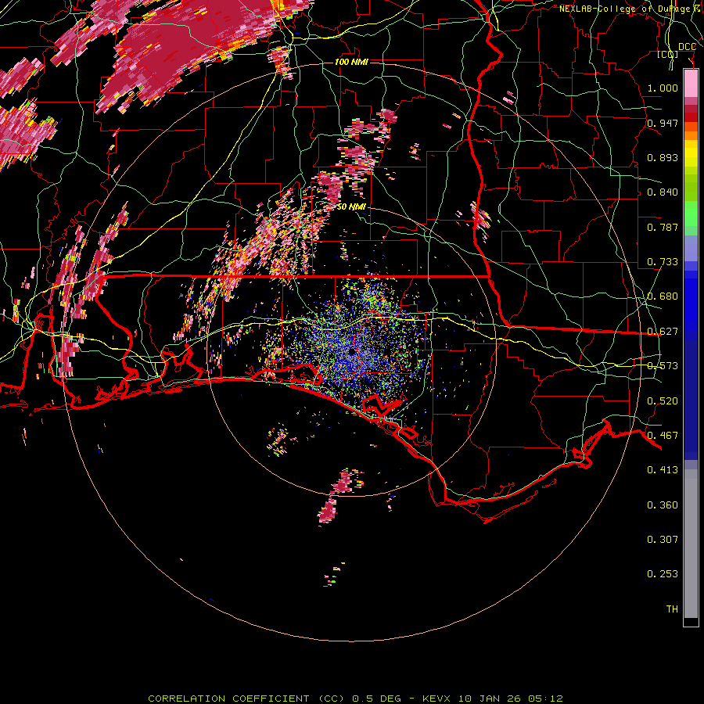
Task: Select the 0.253 scale value
Action: (663, 574)
